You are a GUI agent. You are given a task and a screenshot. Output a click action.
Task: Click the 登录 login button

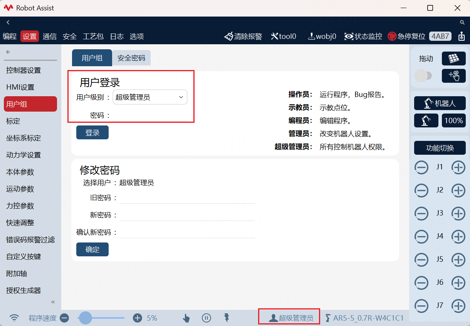pos(92,133)
